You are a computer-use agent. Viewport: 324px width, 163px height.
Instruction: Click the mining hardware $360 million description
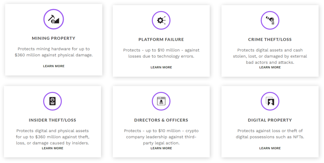point(54,52)
